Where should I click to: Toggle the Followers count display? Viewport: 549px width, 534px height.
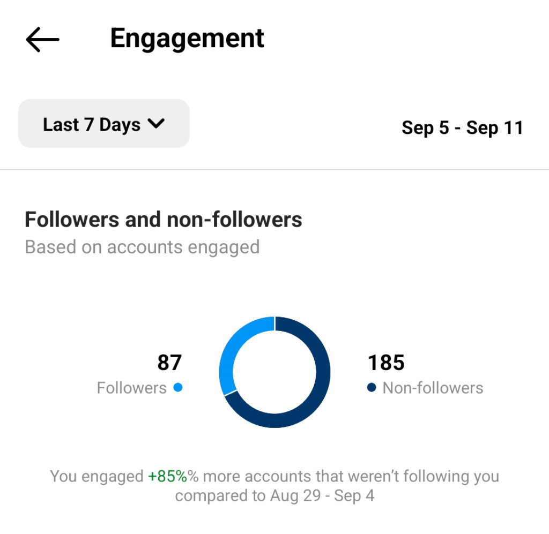click(170, 362)
